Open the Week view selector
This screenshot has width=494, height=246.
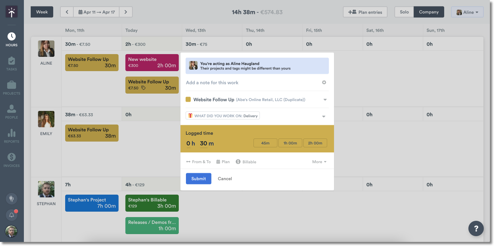[42, 12]
